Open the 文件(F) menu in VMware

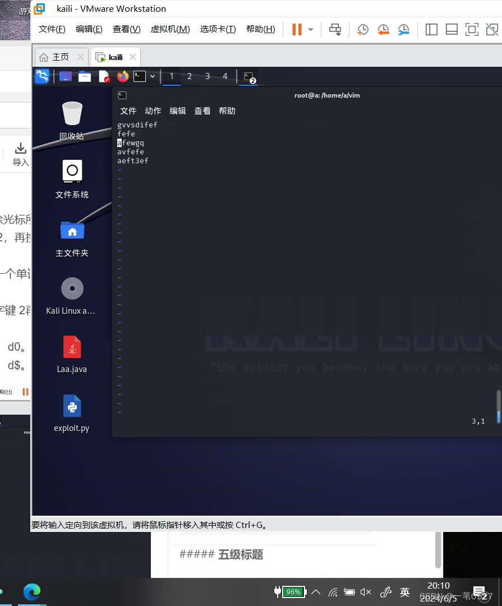pos(52,29)
